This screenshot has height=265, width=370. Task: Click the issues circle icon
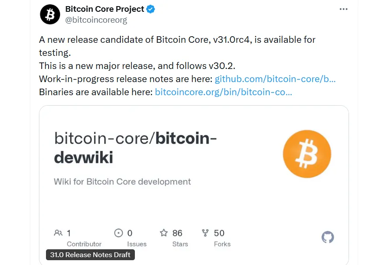point(119,233)
